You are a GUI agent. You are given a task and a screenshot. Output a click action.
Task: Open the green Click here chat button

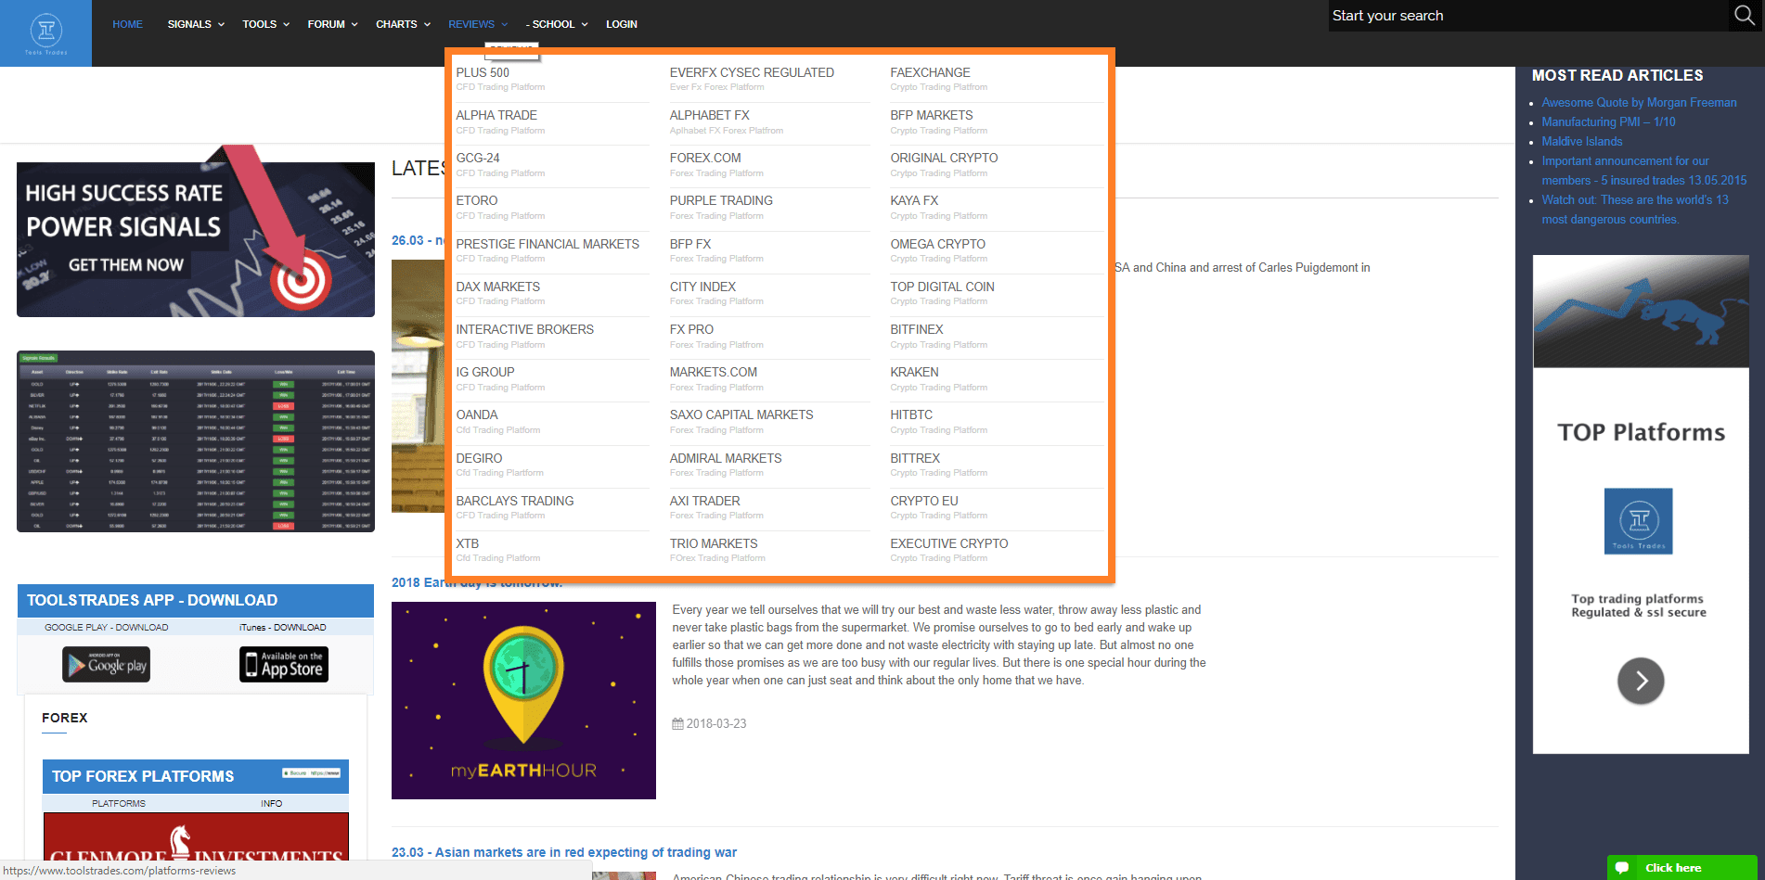click(x=1681, y=868)
